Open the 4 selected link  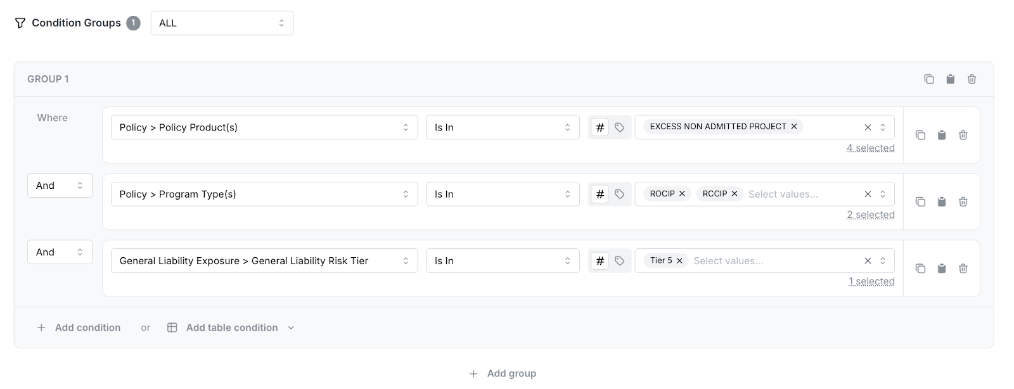tap(870, 148)
